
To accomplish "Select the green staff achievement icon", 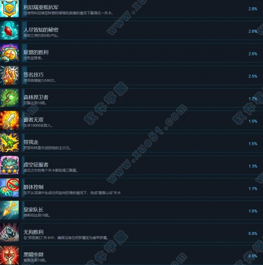I will tap(9, 98).
